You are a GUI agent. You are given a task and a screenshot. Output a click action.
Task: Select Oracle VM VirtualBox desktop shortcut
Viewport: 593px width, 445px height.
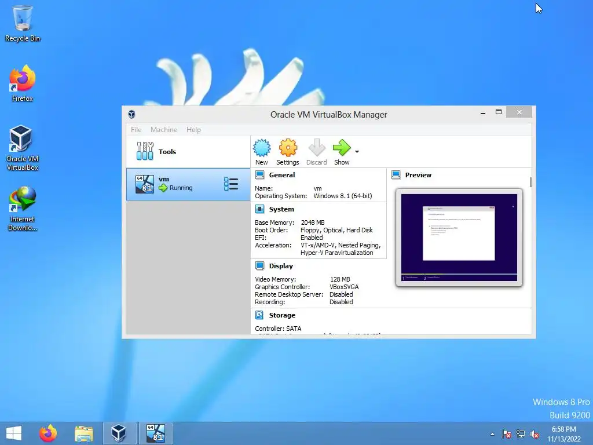[23, 148]
